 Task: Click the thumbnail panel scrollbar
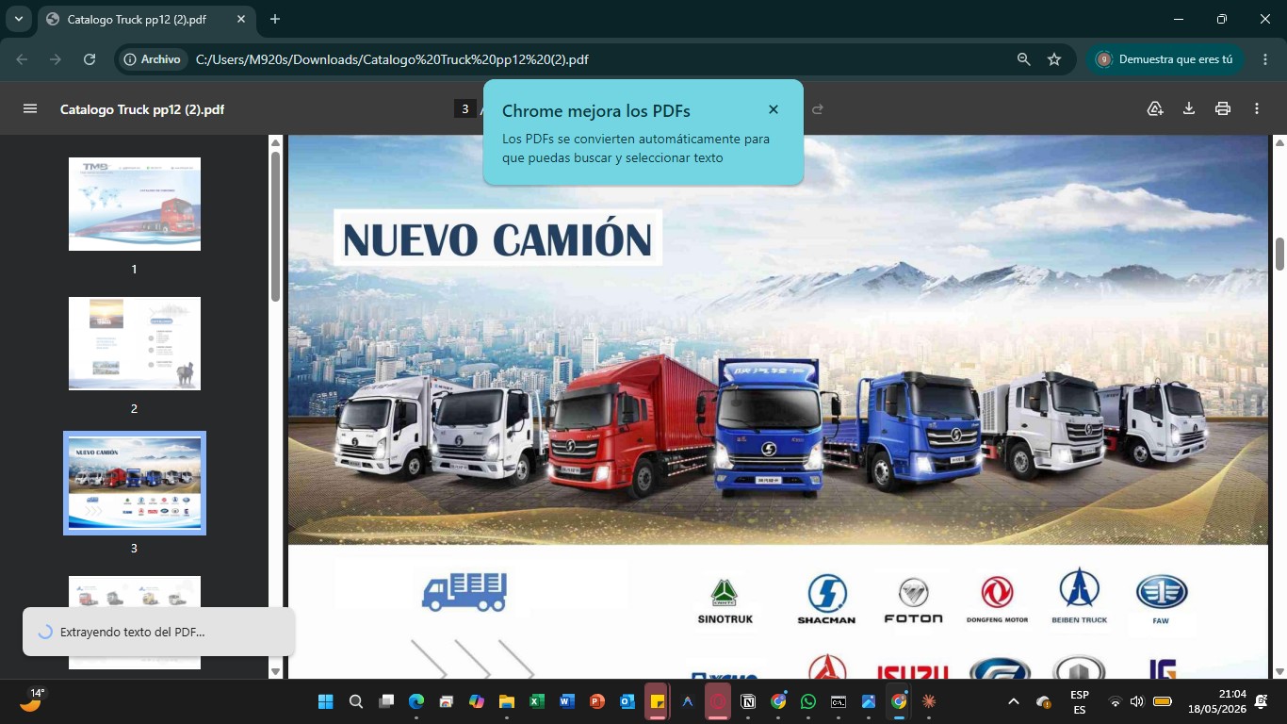275,226
